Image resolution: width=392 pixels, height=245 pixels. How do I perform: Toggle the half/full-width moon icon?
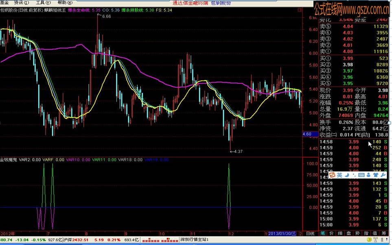(347, 175)
